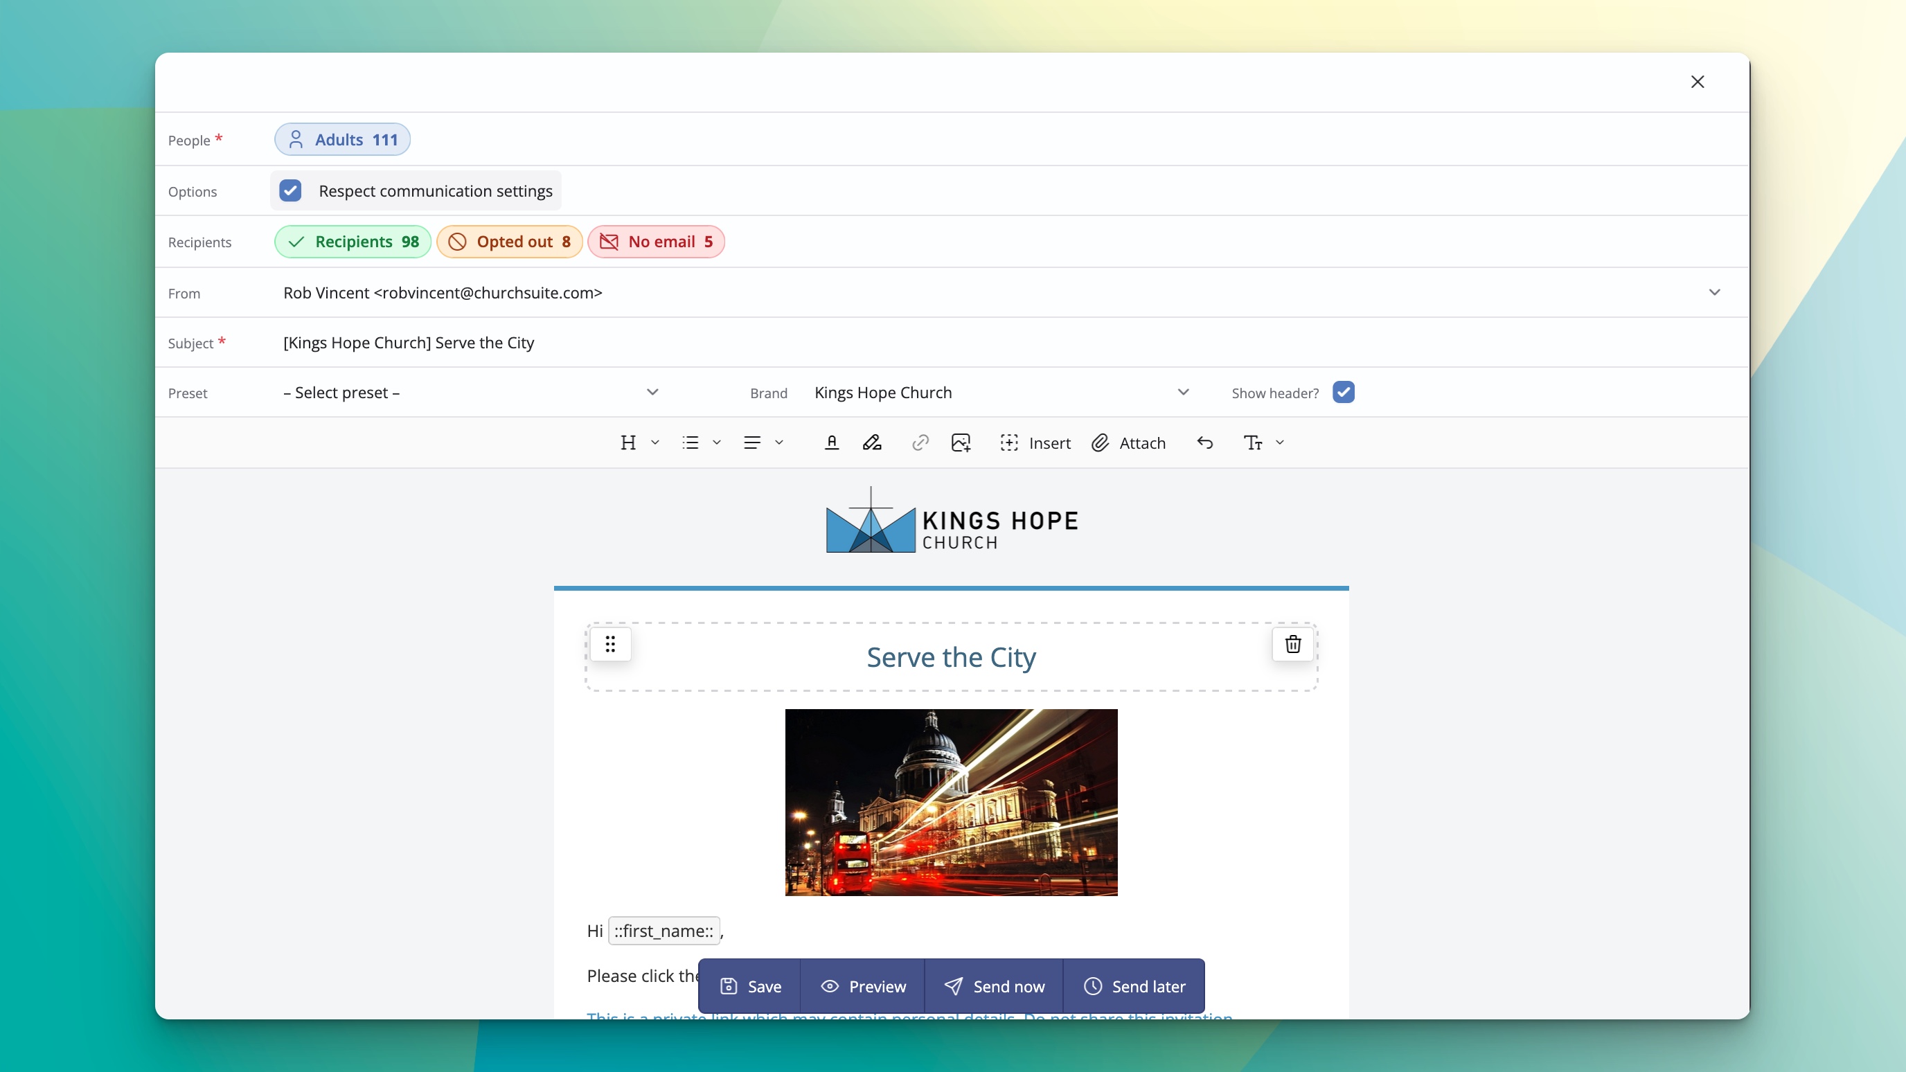Open the Insert block menu
1906x1072 pixels.
1035,443
